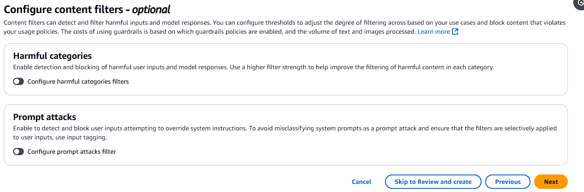Turn on the prompt attacks filter toggle switch

(x=18, y=152)
